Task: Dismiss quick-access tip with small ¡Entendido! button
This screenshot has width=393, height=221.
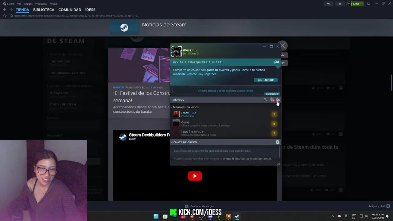Action: click(x=272, y=94)
